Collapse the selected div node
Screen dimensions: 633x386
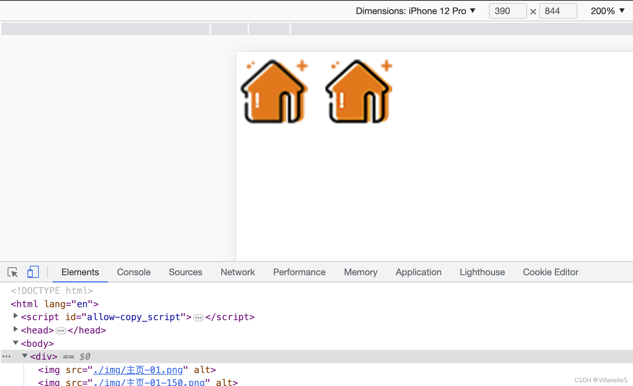click(25, 356)
